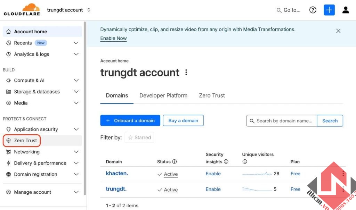
Task: Click Enable Now in the Media Transformations banner
Action: pyautogui.click(x=113, y=38)
